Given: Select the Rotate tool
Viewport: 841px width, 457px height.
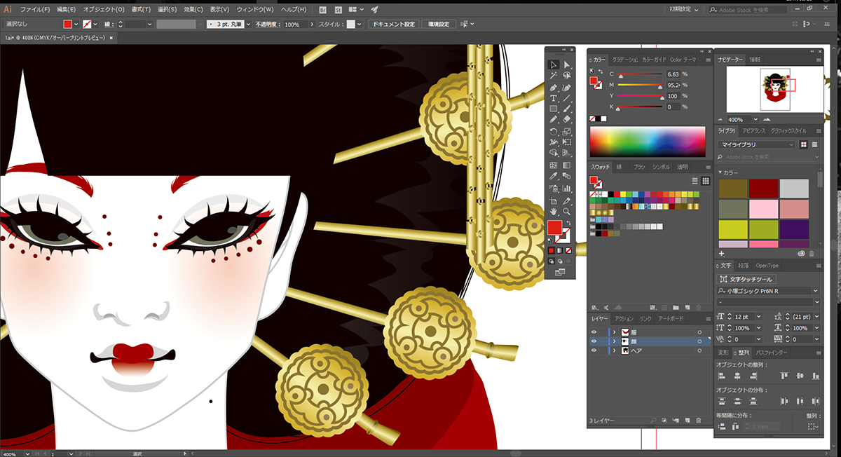Looking at the screenshot, I should pyautogui.click(x=553, y=132).
